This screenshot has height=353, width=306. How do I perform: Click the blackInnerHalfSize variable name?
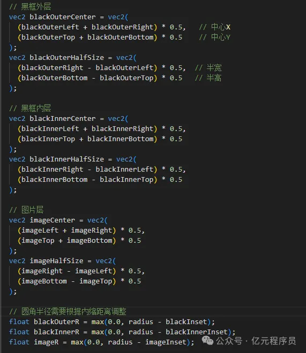tap(67, 159)
